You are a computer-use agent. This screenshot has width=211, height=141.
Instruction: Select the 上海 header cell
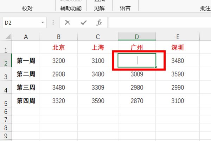coord(98,47)
